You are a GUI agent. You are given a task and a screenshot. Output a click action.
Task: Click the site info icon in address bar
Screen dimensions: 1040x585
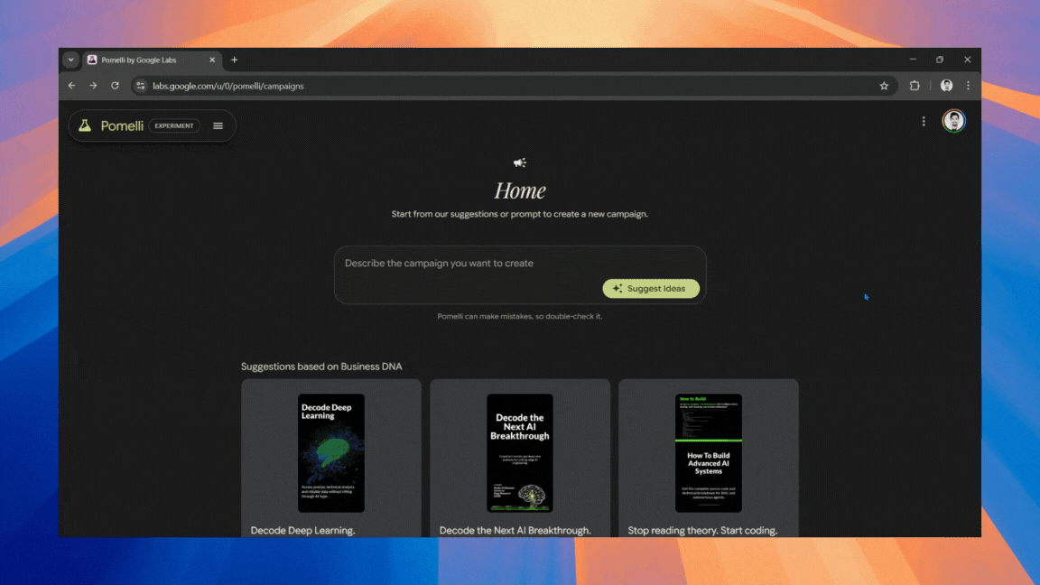pos(140,85)
